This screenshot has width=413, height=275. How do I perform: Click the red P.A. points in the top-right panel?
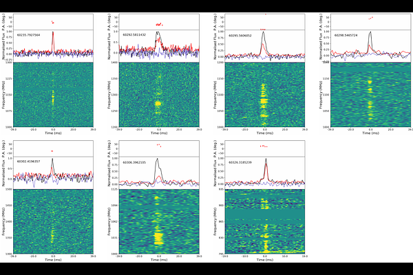371,18
